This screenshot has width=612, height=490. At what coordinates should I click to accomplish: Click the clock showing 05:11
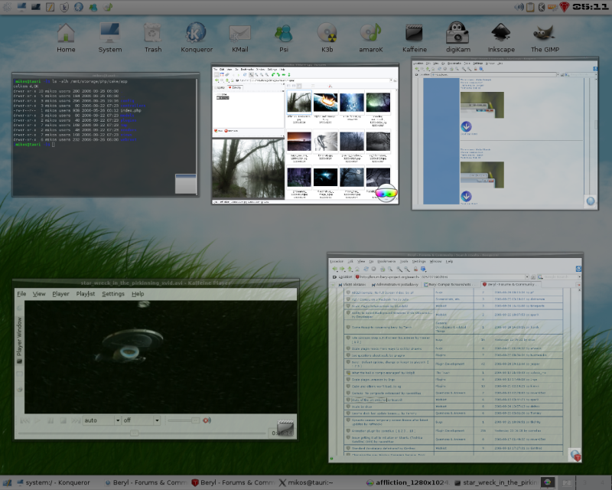coord(590,7)
